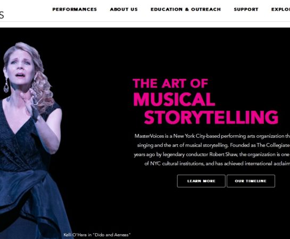Click the pink word STORYTELLING
This screenshot has width=290, height=239.
[211, 117]
